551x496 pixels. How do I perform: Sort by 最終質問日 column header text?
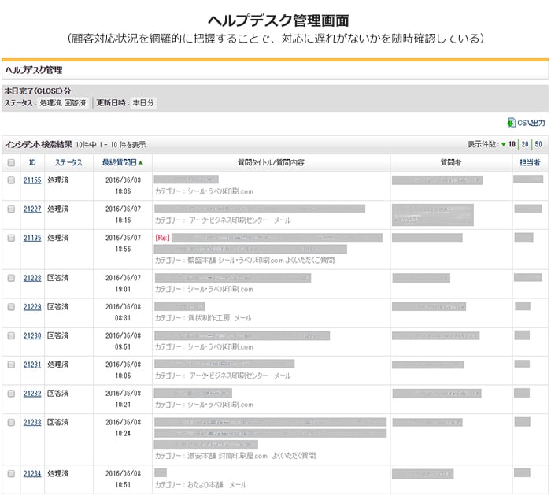coord(120,162)
